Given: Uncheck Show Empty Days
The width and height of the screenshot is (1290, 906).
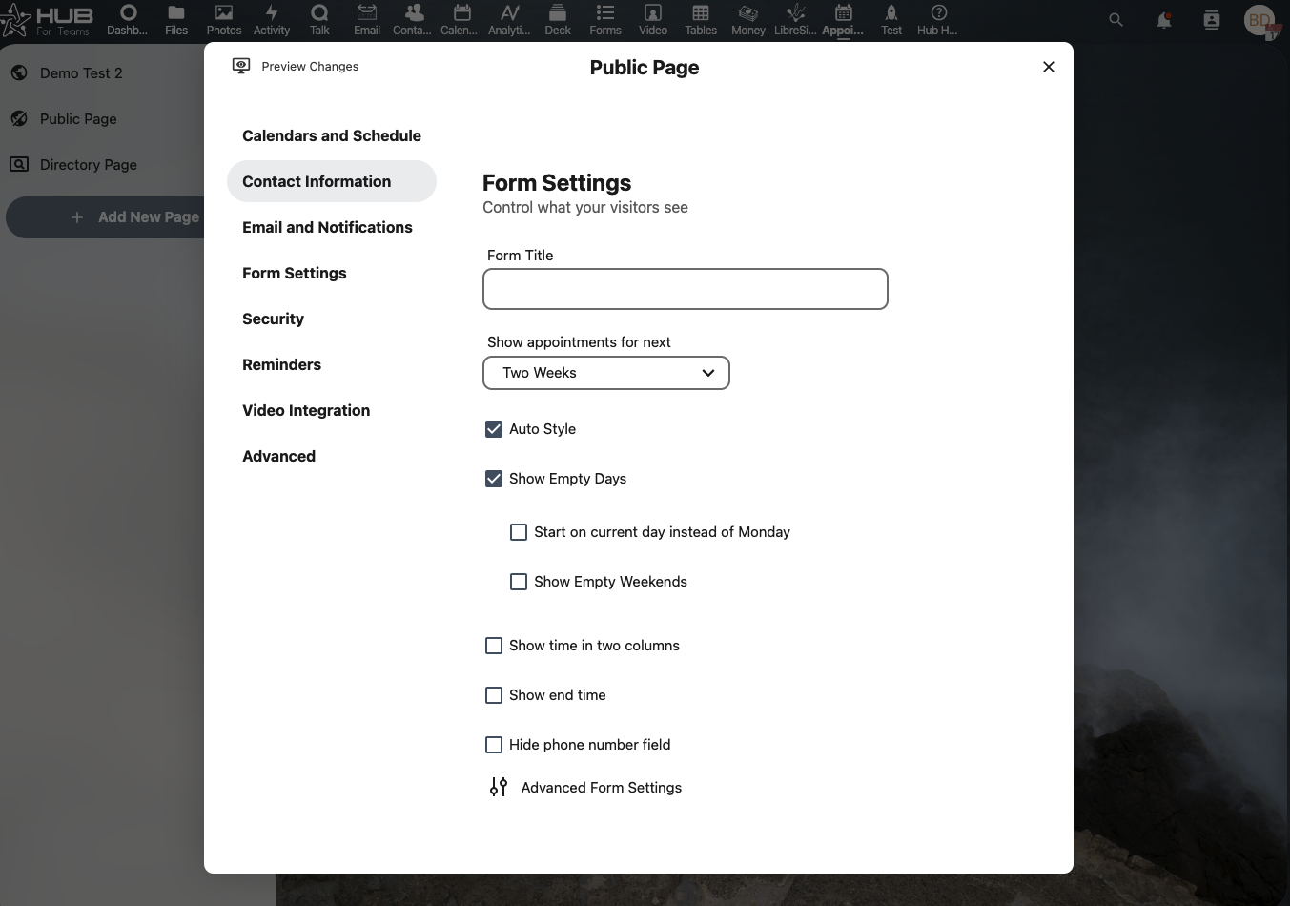Looking at the screenshot, I should pos(494,479).
